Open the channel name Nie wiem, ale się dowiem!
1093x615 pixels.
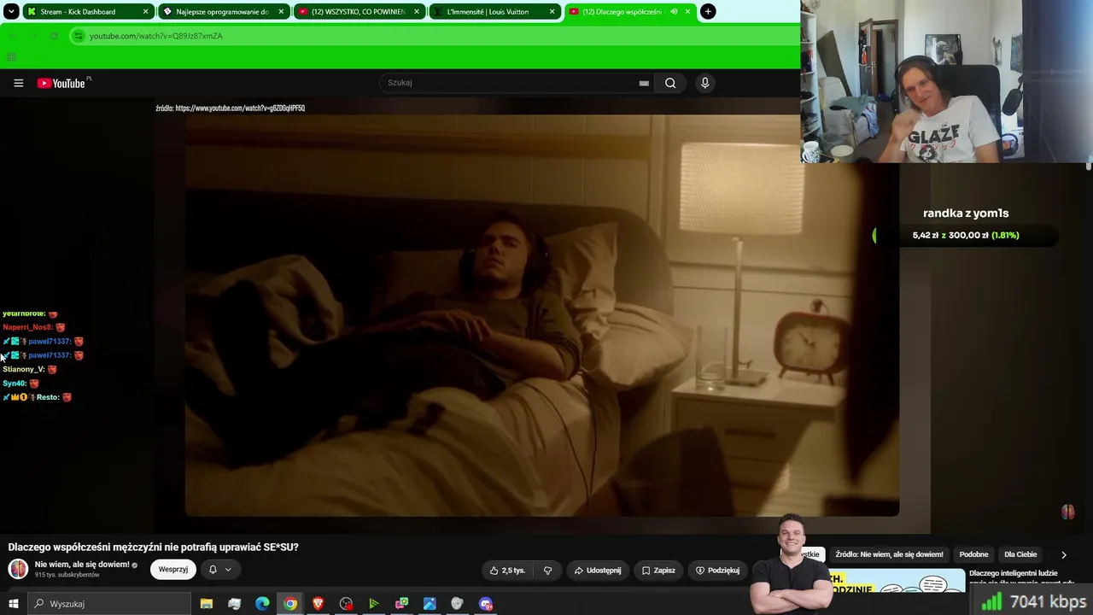click(82, 565)
